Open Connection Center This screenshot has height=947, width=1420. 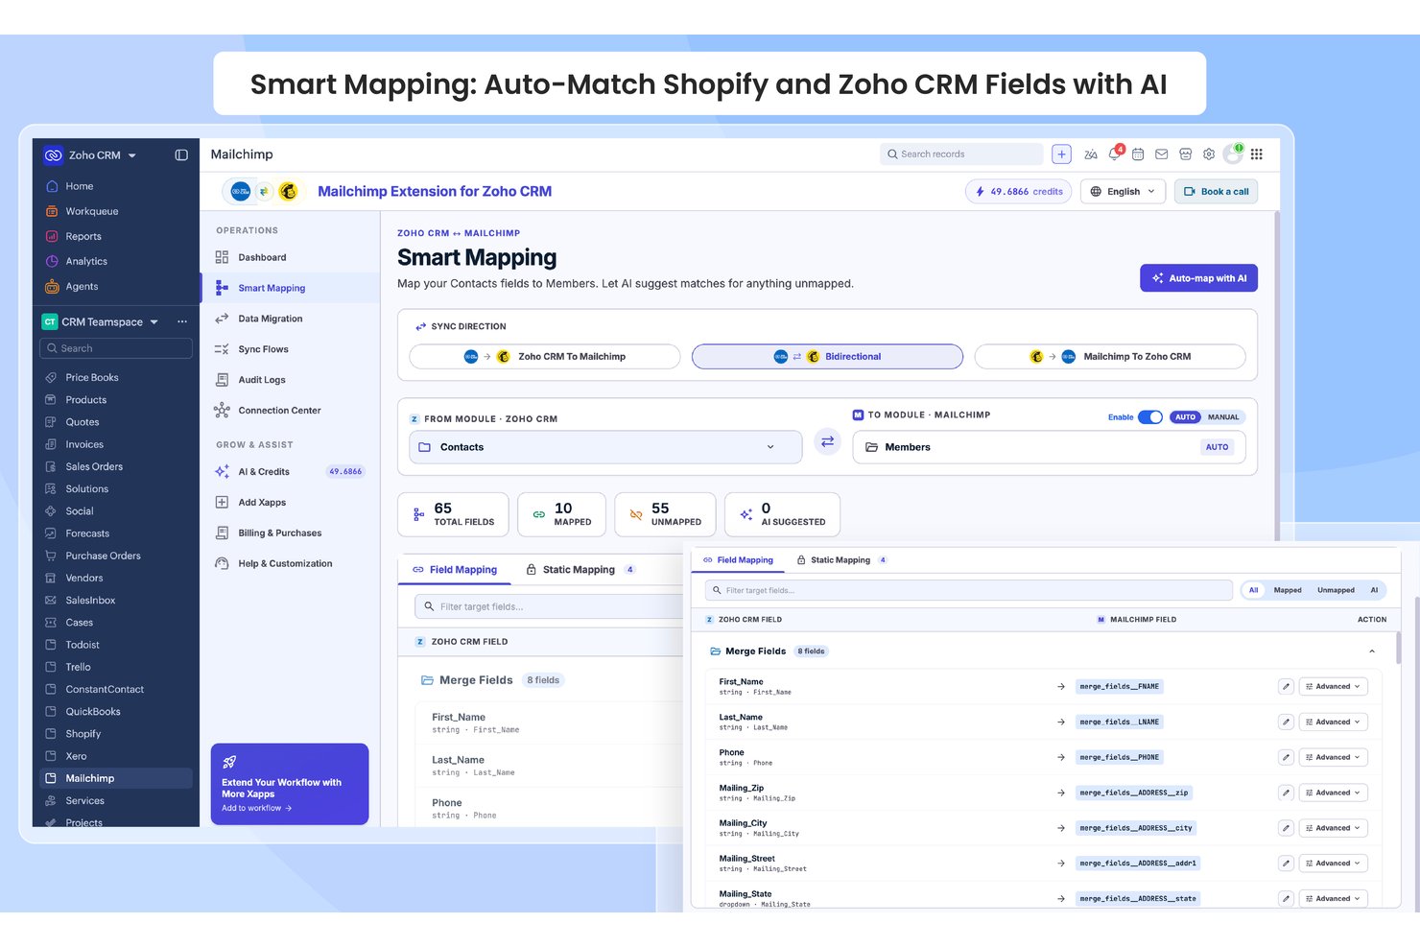[279, 411]
